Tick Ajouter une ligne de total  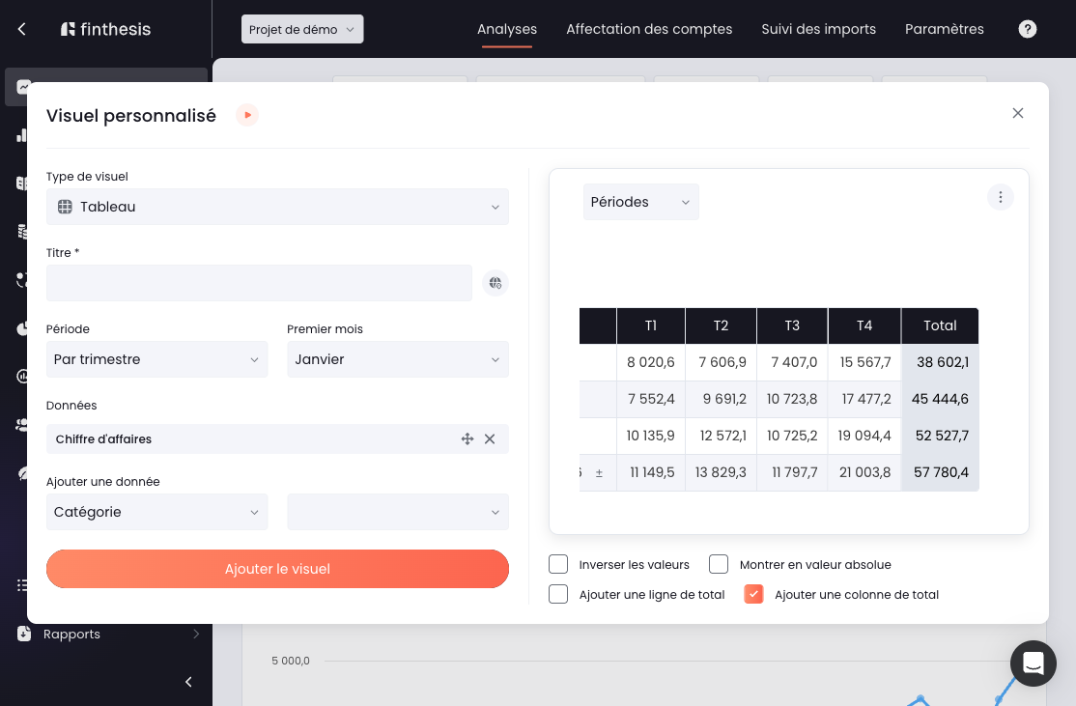point(558,594)
